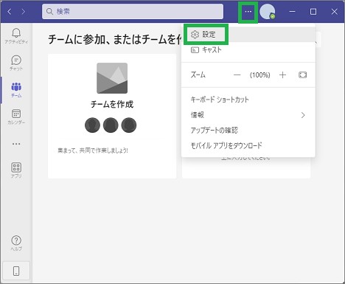This screenshot has width=345, height=284.
Task: Click the mobile phone icon at sidebar bottom
Action: (16, 271)
